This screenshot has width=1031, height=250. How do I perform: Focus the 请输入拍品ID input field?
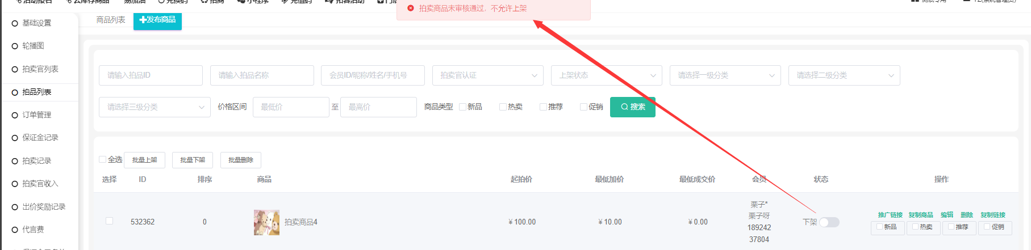coord(151,75)
